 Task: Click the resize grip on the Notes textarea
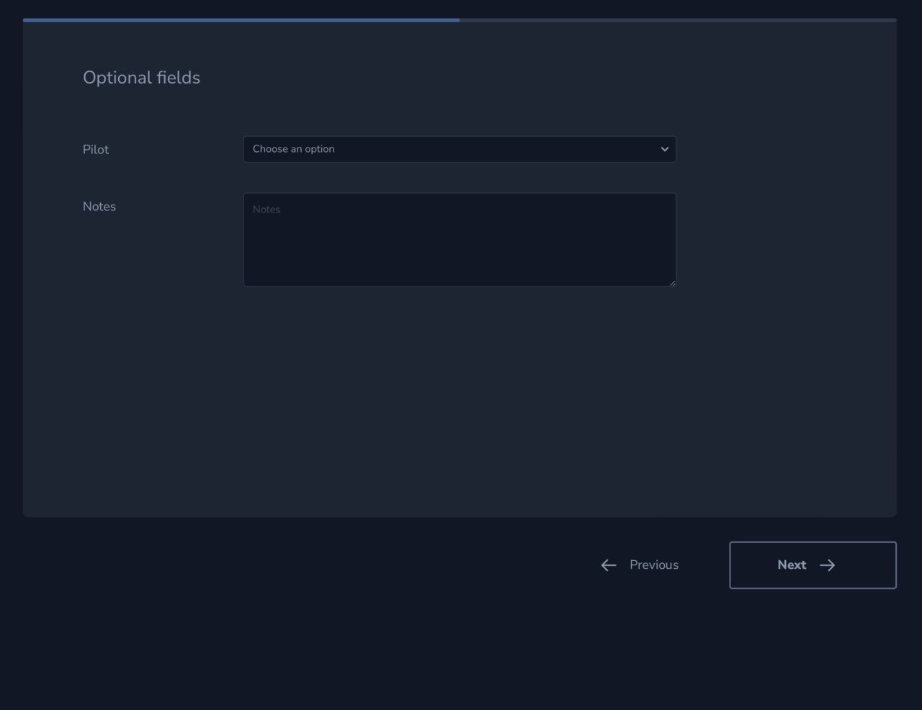coord(672,283)
